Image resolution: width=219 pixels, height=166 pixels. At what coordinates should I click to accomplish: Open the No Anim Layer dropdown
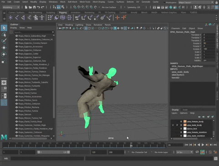tap(161, 152)
